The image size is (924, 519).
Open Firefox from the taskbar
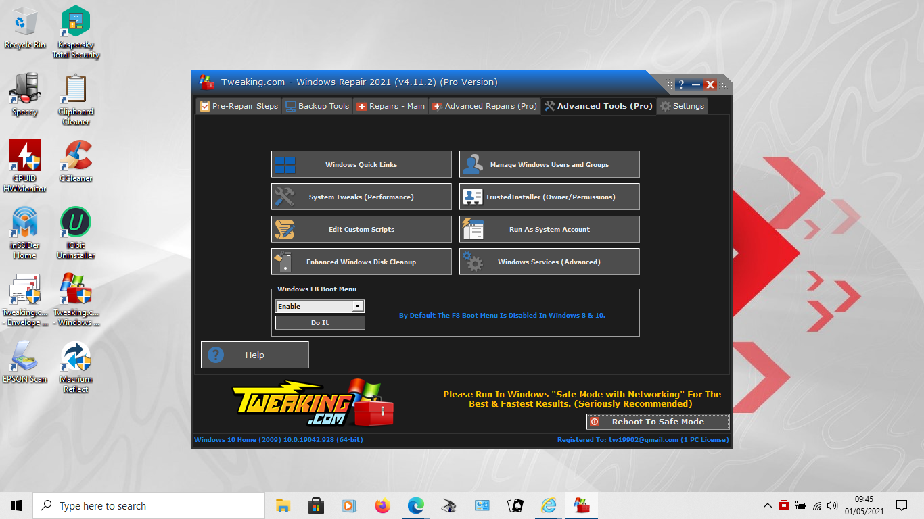(x=382, y=505)
